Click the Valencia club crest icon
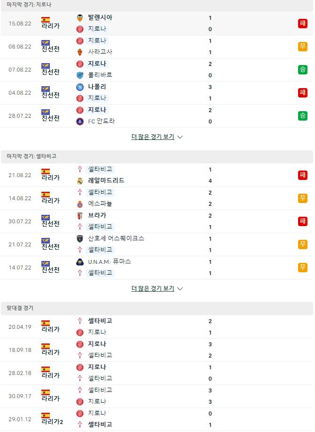 coord(80,17)
